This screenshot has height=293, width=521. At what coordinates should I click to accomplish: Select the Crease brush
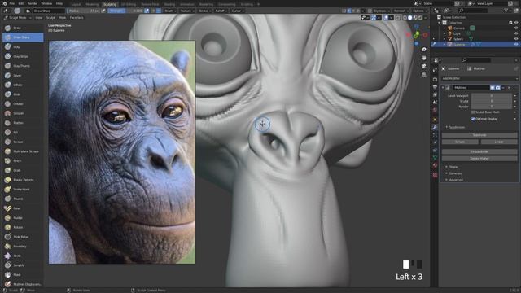point(23,104)
